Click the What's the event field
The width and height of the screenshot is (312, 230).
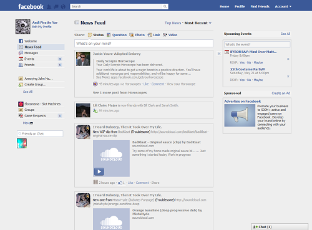click(x=257, y=44)
